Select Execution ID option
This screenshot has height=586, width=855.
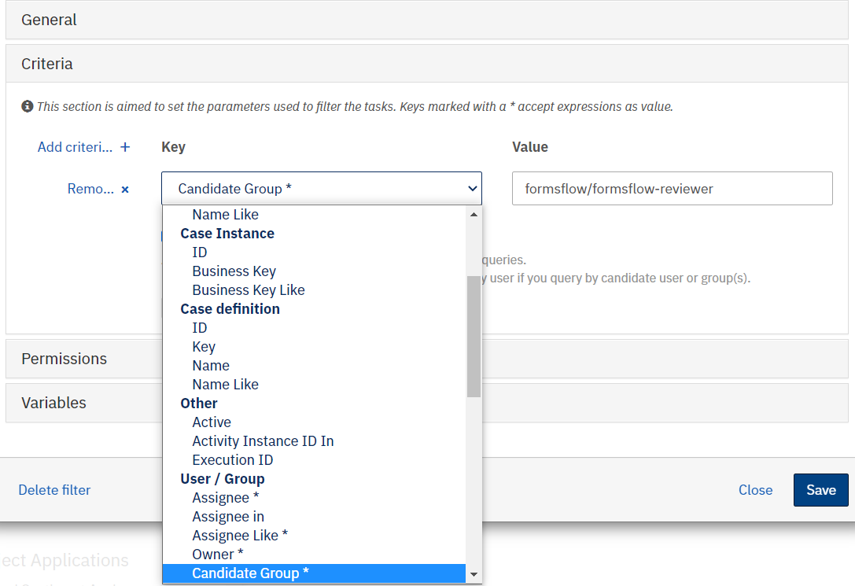pyautogui.click(x=314, y=460)
